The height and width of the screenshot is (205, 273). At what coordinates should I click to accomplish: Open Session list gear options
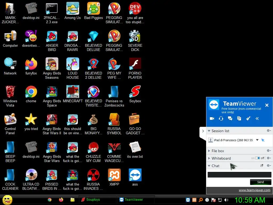tap(269, 131)
